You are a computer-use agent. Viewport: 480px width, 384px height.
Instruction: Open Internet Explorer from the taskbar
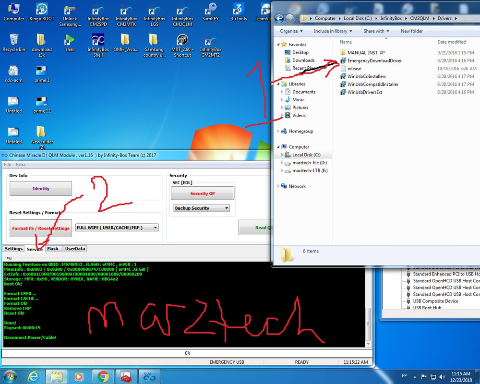click(34, 376)
